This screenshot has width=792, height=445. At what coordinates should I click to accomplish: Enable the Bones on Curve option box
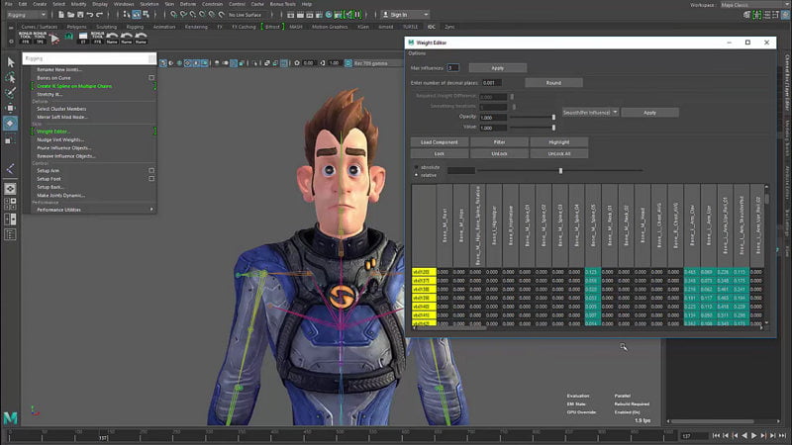pyautogui.click(x=151, y=77)
